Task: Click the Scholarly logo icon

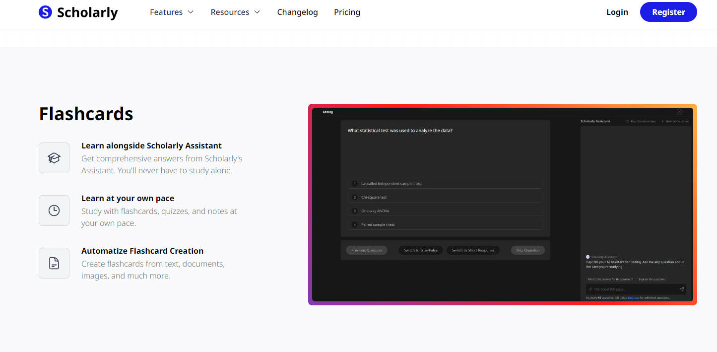Action: click(45, 12)
